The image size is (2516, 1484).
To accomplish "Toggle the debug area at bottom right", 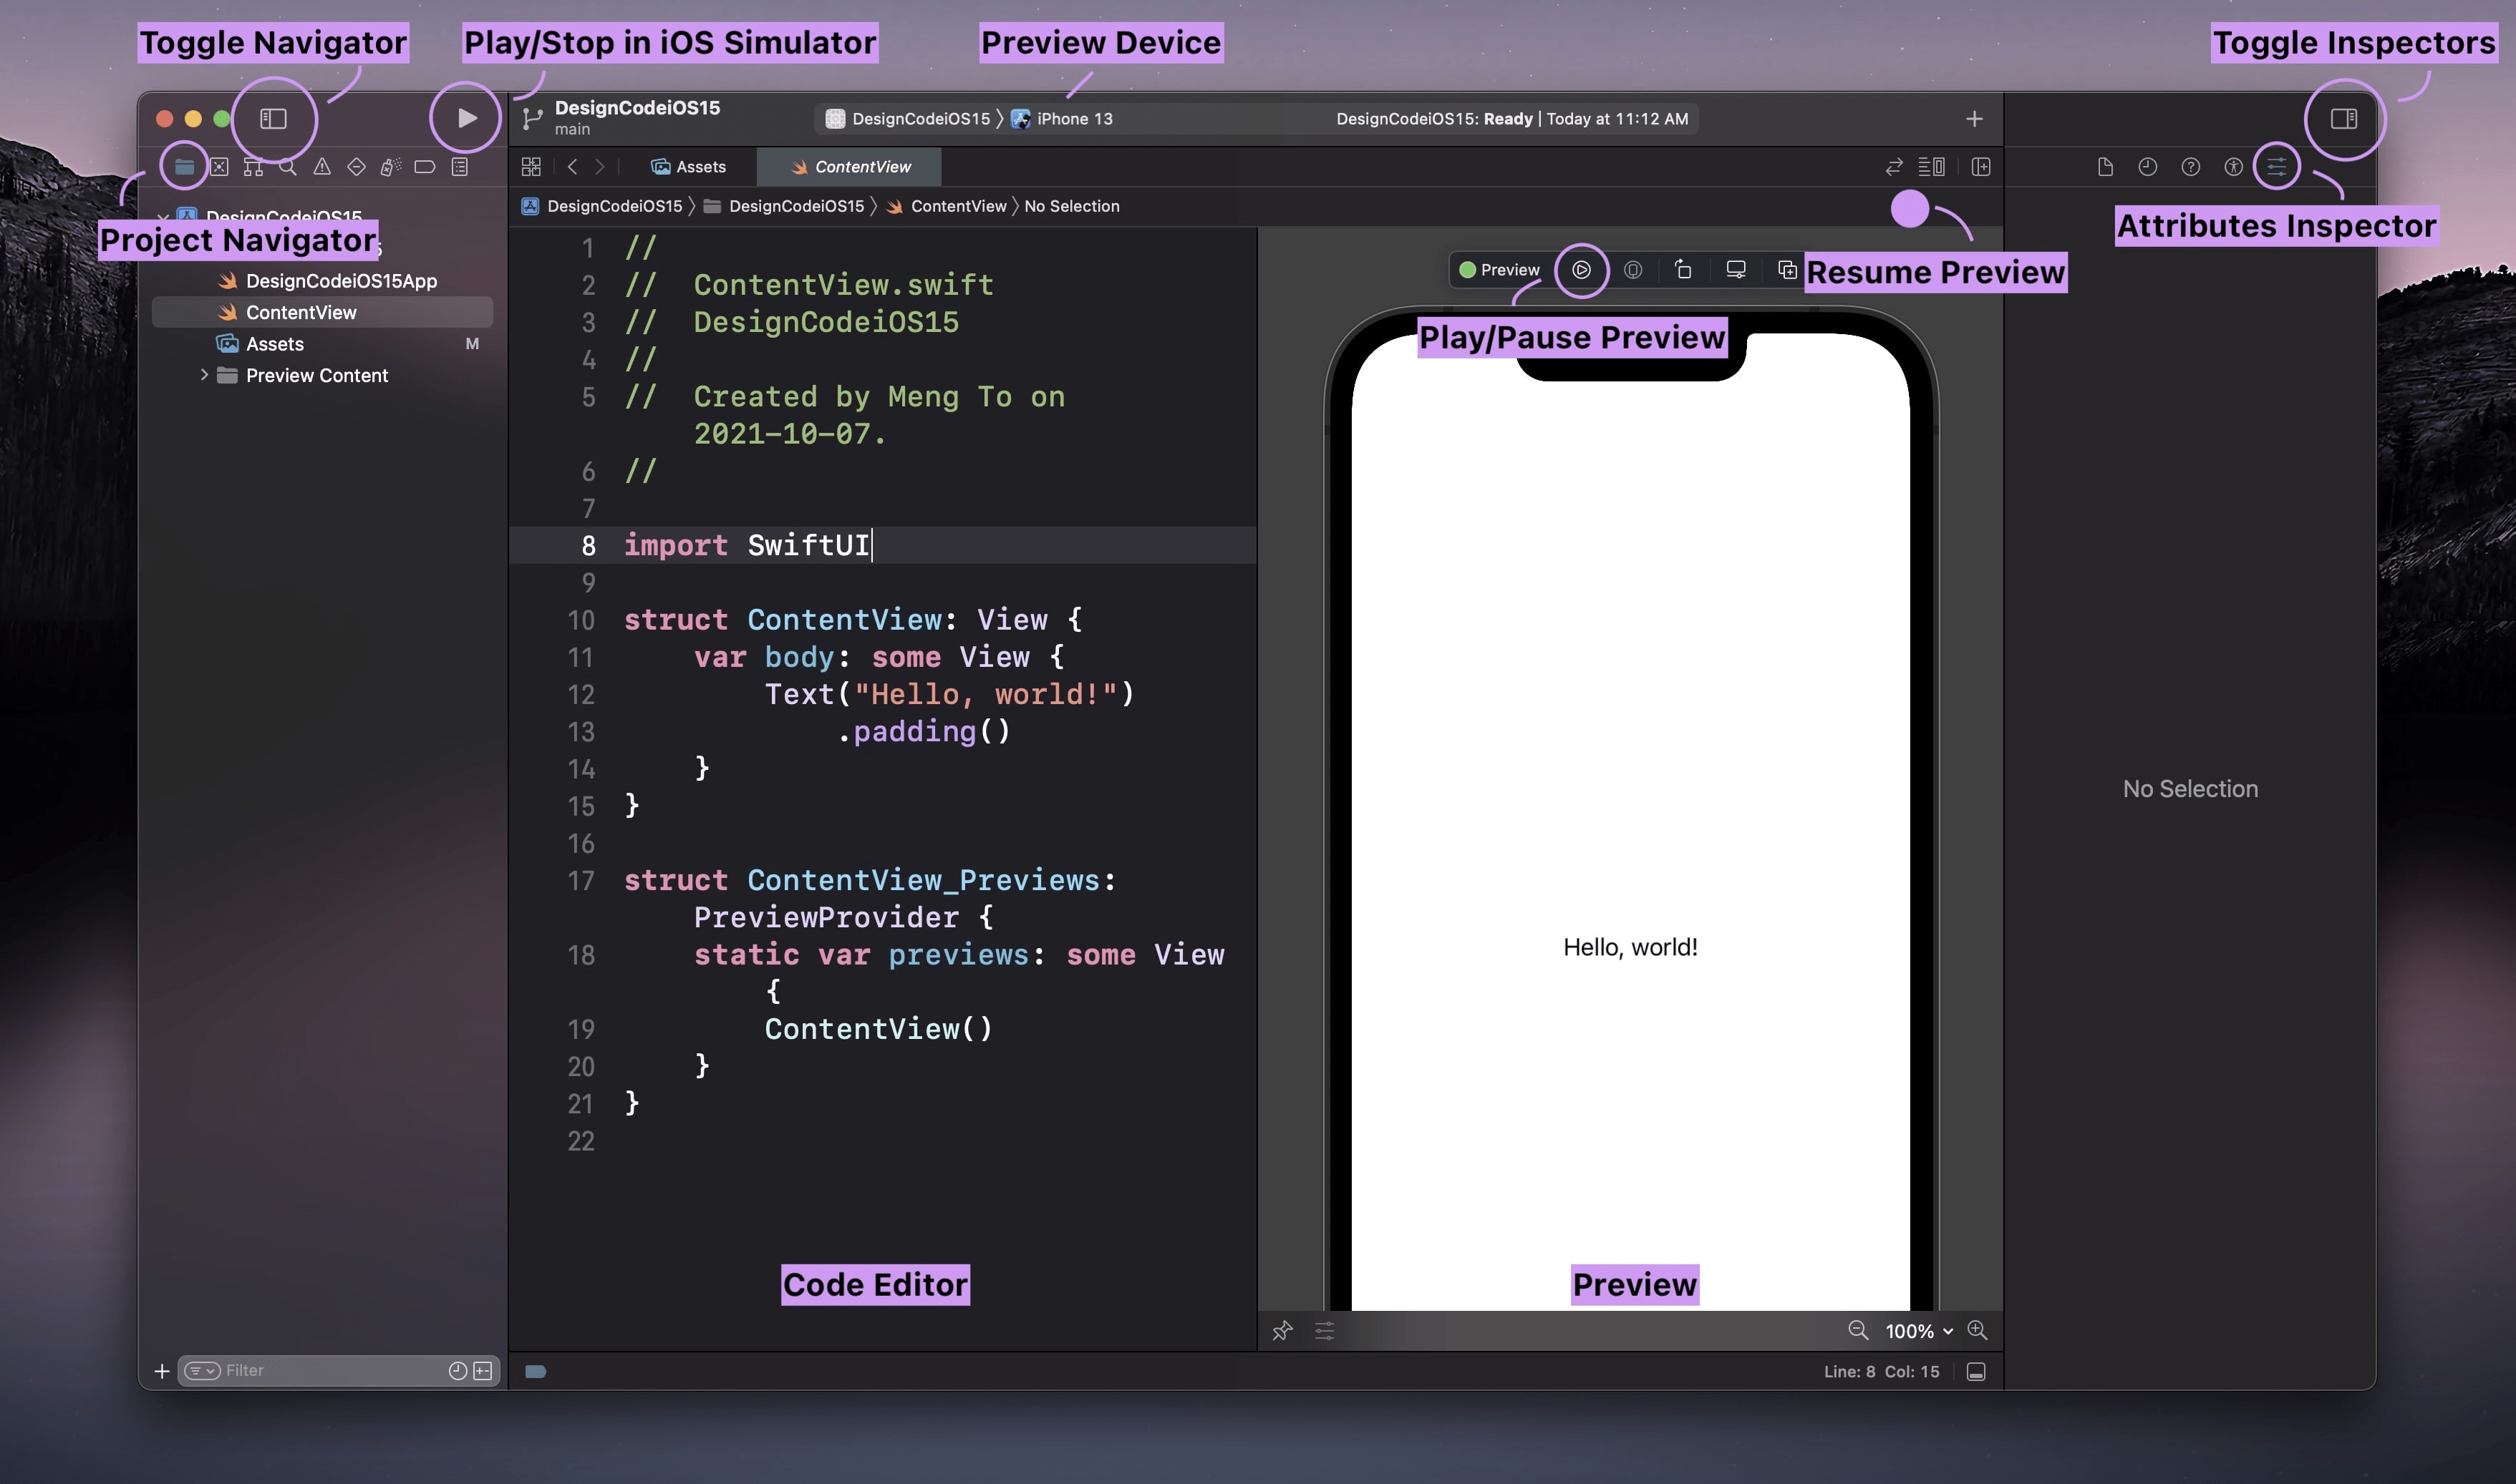I will click(x=1976, y=1372).
